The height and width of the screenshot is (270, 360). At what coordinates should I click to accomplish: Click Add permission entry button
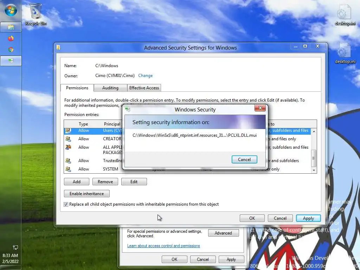[x=76, y=182]
